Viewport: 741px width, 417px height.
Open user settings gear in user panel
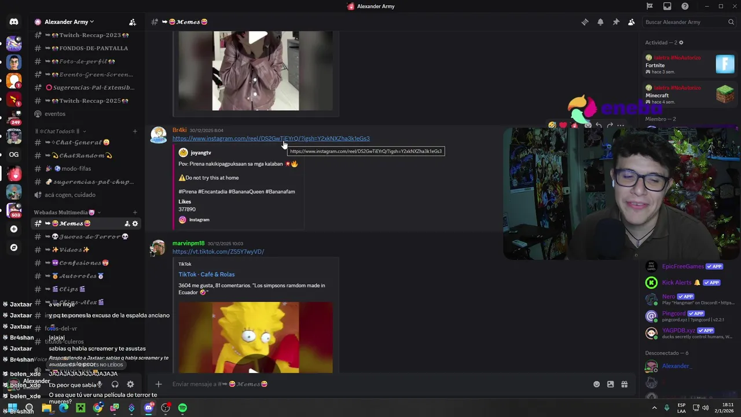click(130, 384)
